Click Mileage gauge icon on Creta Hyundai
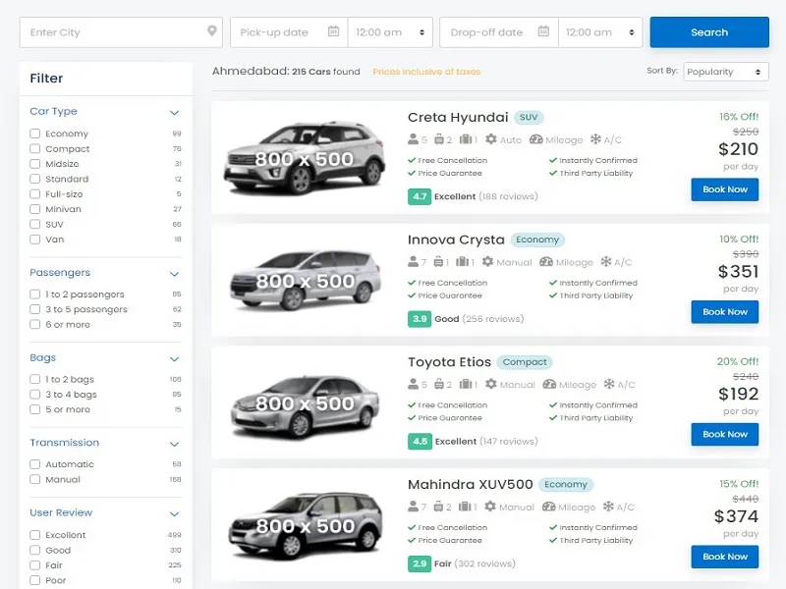Image resolution: width=786 pixels, height=589 pixels. coord(535,138)
